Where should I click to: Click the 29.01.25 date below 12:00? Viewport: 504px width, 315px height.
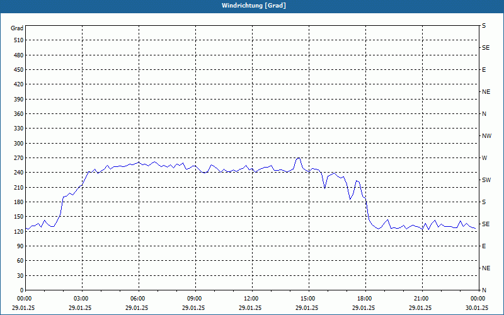(x=250, y=308)
